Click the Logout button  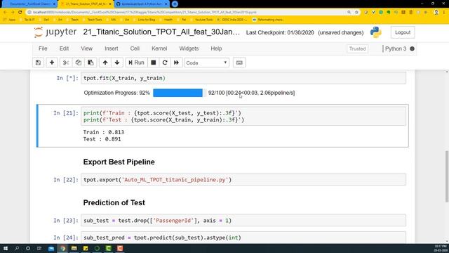point(403,32)
